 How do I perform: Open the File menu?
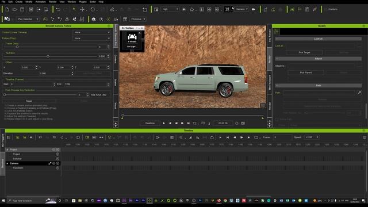[x=3, y=2]
